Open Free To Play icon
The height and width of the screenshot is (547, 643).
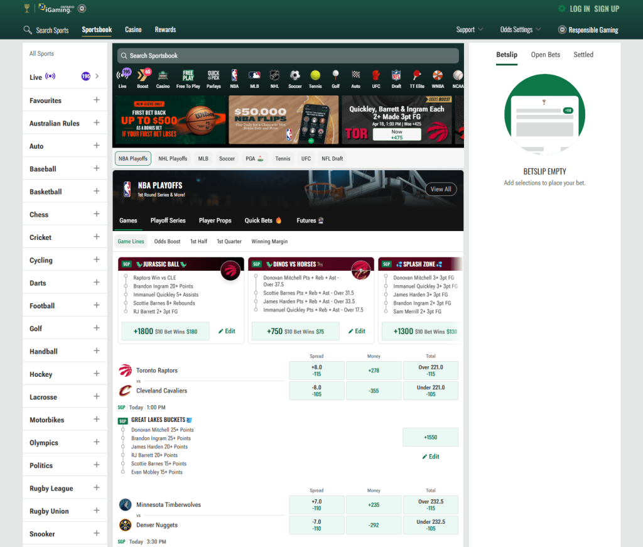point(188,79)
